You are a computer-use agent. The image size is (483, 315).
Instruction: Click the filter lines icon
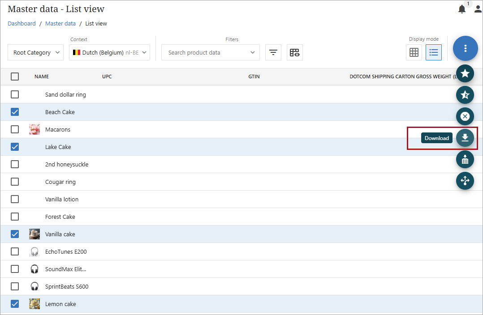(273, 52)
